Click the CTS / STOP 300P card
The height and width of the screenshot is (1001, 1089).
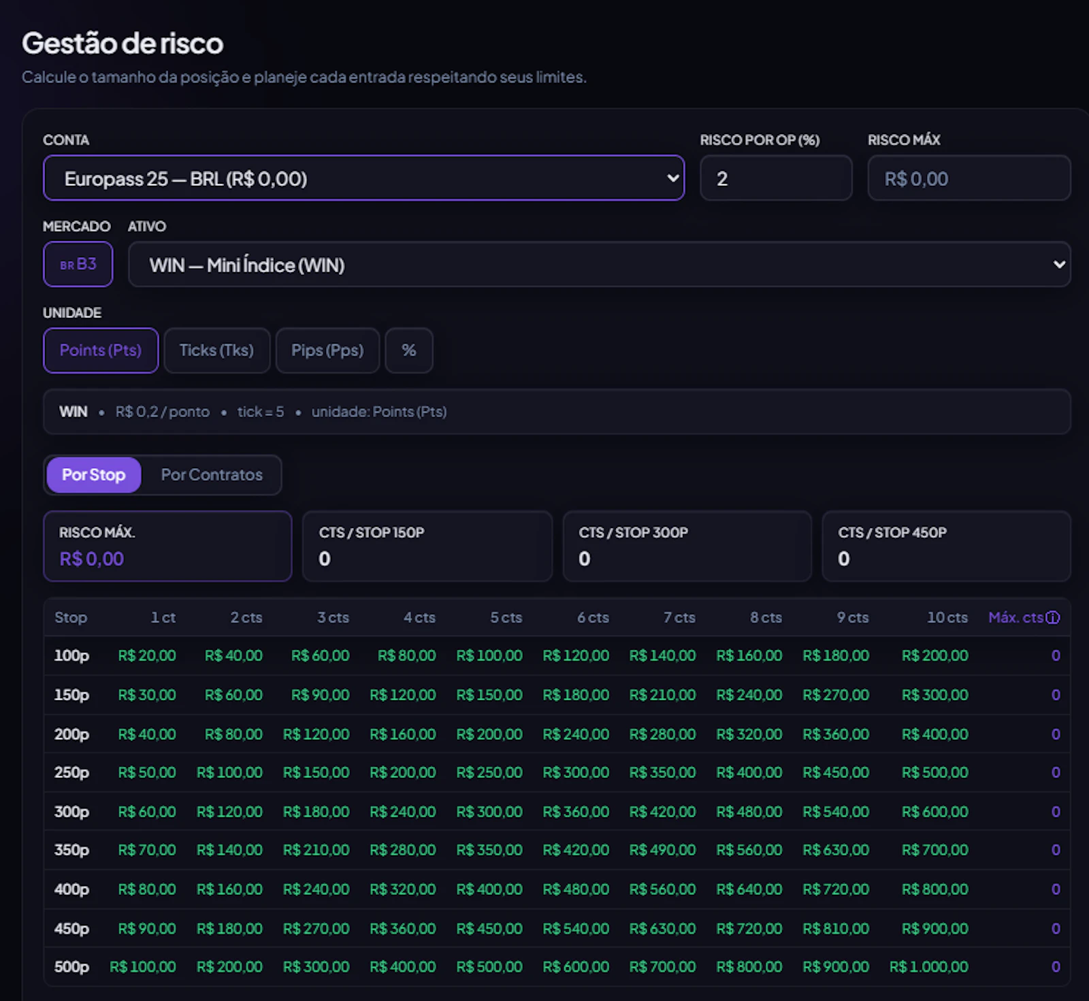[x=687, y=546]
